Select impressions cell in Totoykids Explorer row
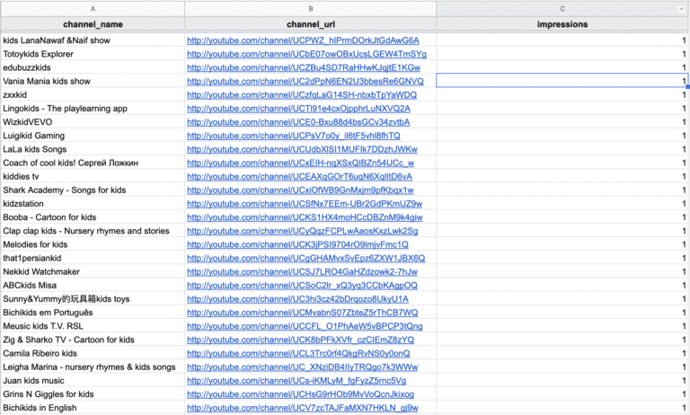Screen dimensions: 690x415 [x=562, y=54]
